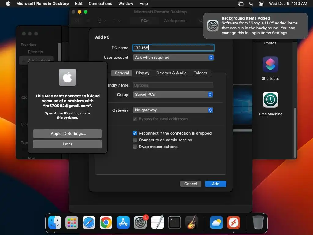313x235 pixels.
Task: Click the Cancel button
Action: [190, 184]
